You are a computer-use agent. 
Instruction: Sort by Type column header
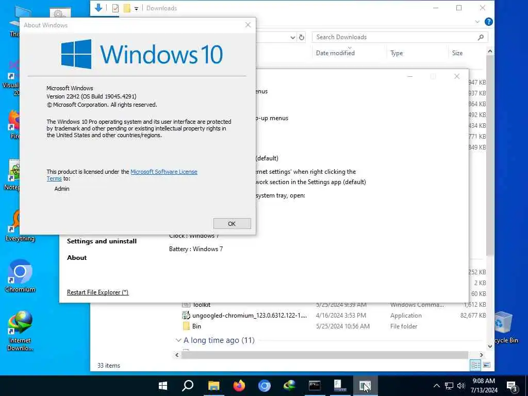(x=397, y=53)
